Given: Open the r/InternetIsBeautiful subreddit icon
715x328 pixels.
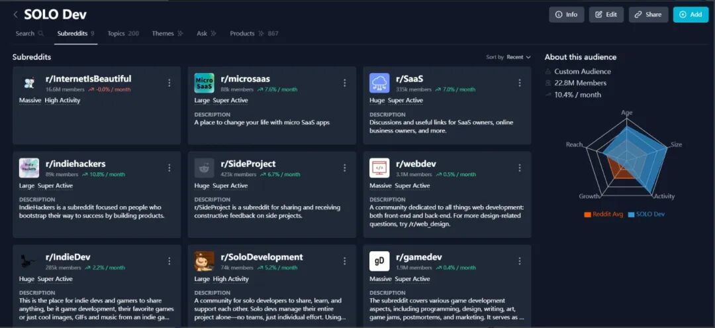Looking at the screenshot, I should (29, 83).
